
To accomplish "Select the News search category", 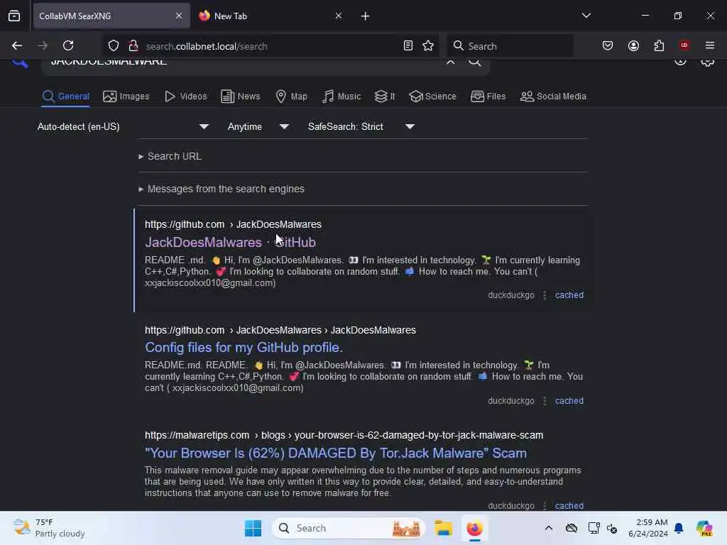I will tap(241, 97).
